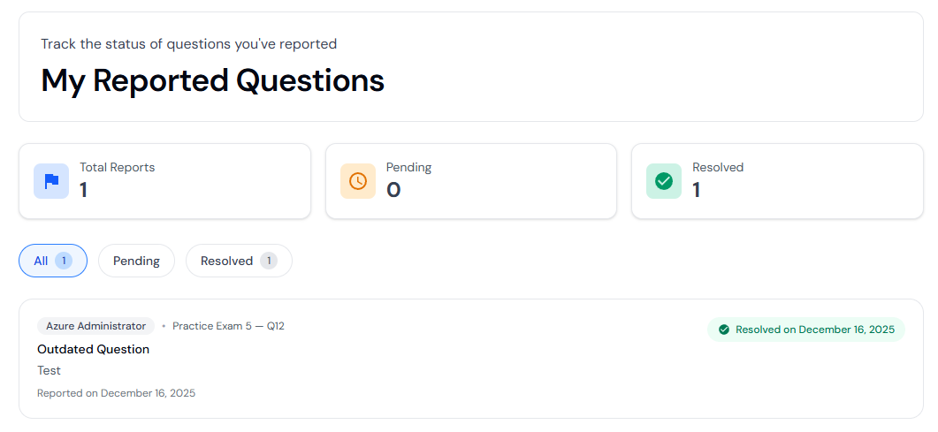Show only Resolved reports via filter tab

(x=227, y=261)
